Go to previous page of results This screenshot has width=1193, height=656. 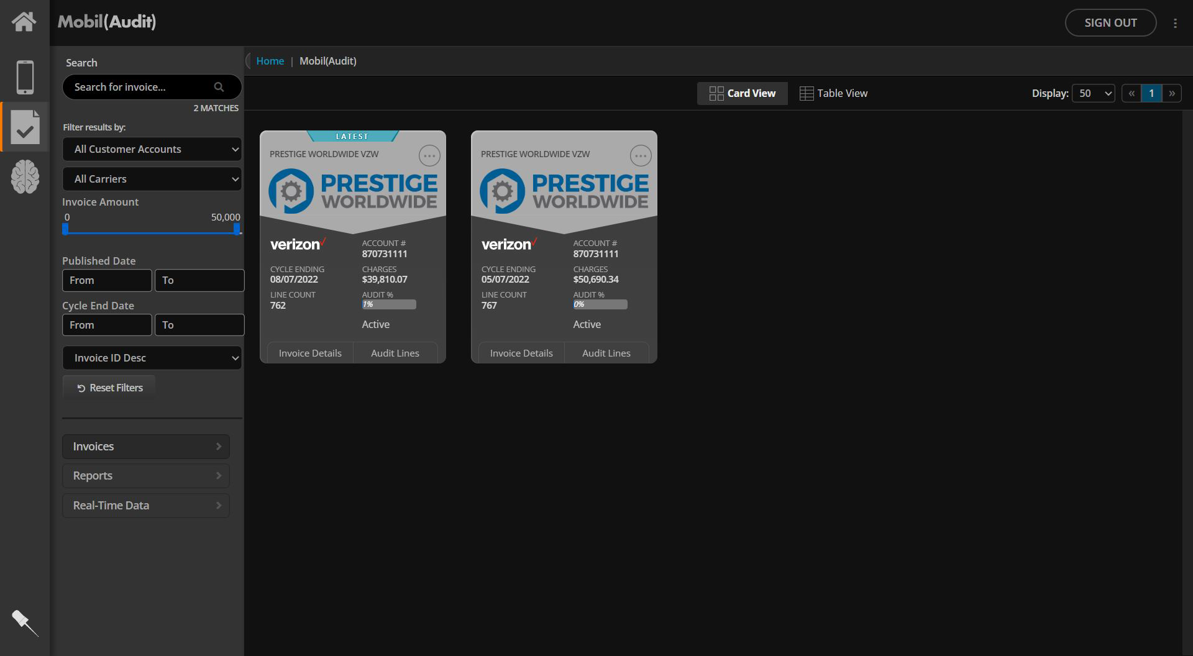click(x=1131, y=93)
